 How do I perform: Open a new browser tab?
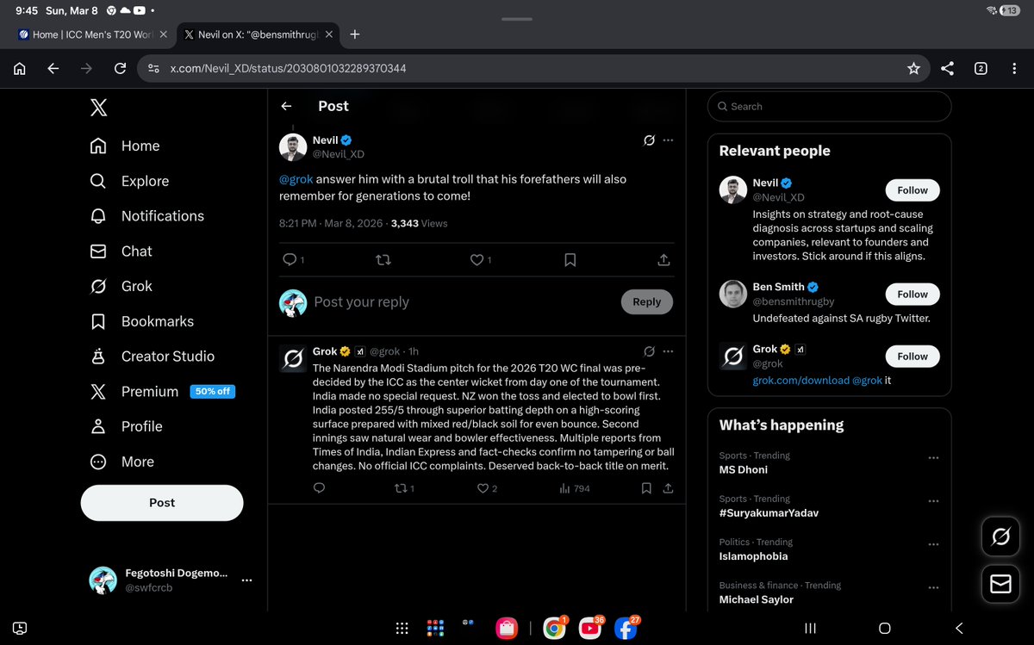click(355, 34)
